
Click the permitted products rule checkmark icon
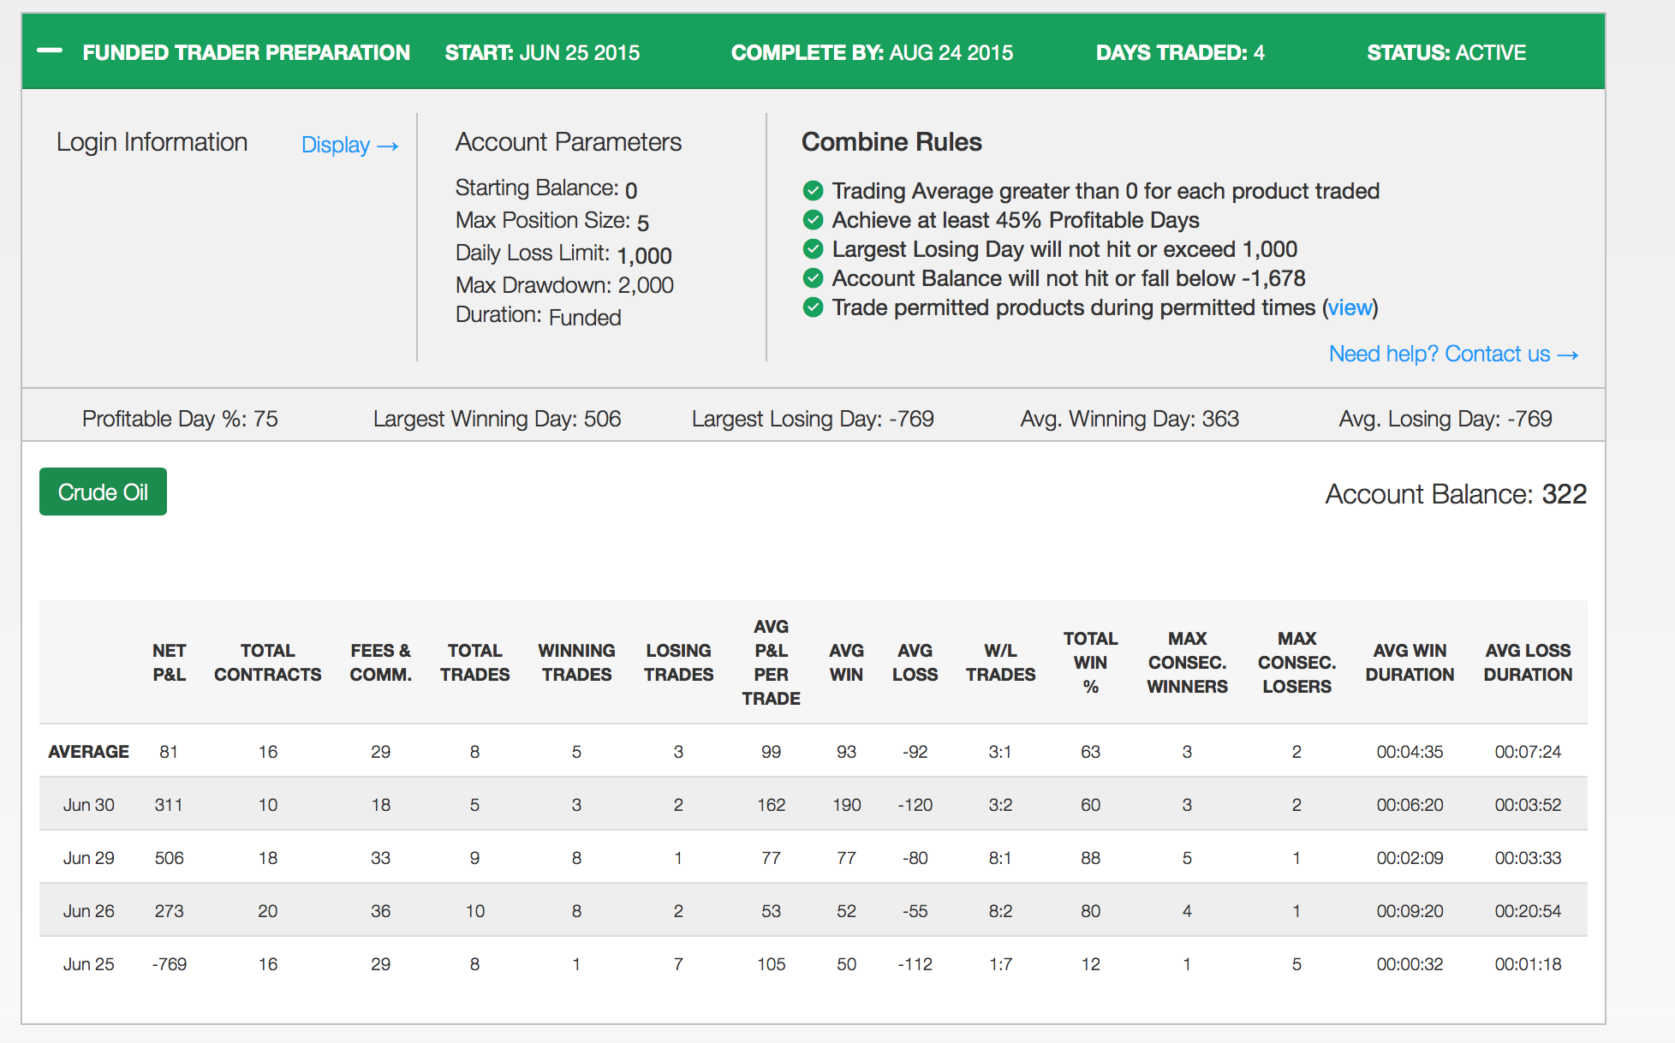(813, 307)
